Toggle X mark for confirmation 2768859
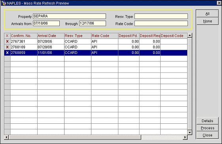The width and height of the screenshot is (222, 144). tap(7, 53)
